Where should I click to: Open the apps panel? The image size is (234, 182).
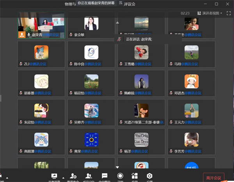135,176
